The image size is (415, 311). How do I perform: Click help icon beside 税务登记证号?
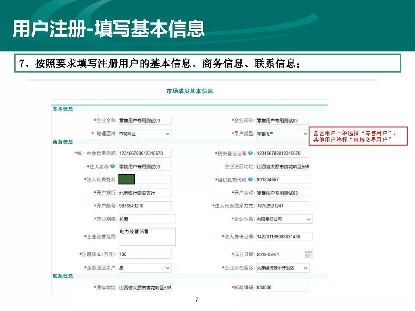click(250, 153)
